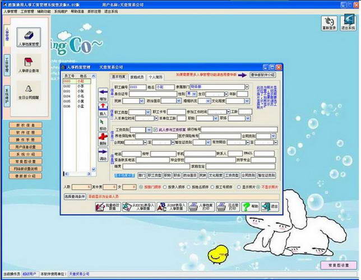Select 按姓名顺序 radio button

[x=188, y=187]
